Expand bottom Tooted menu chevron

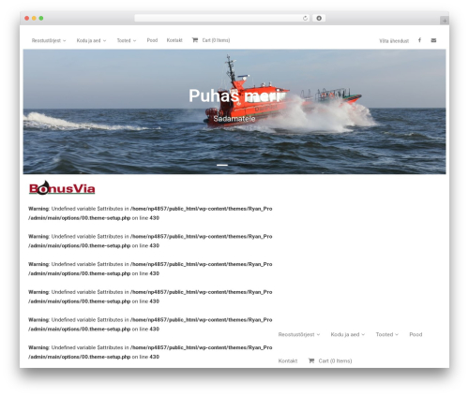pos(397,334)
